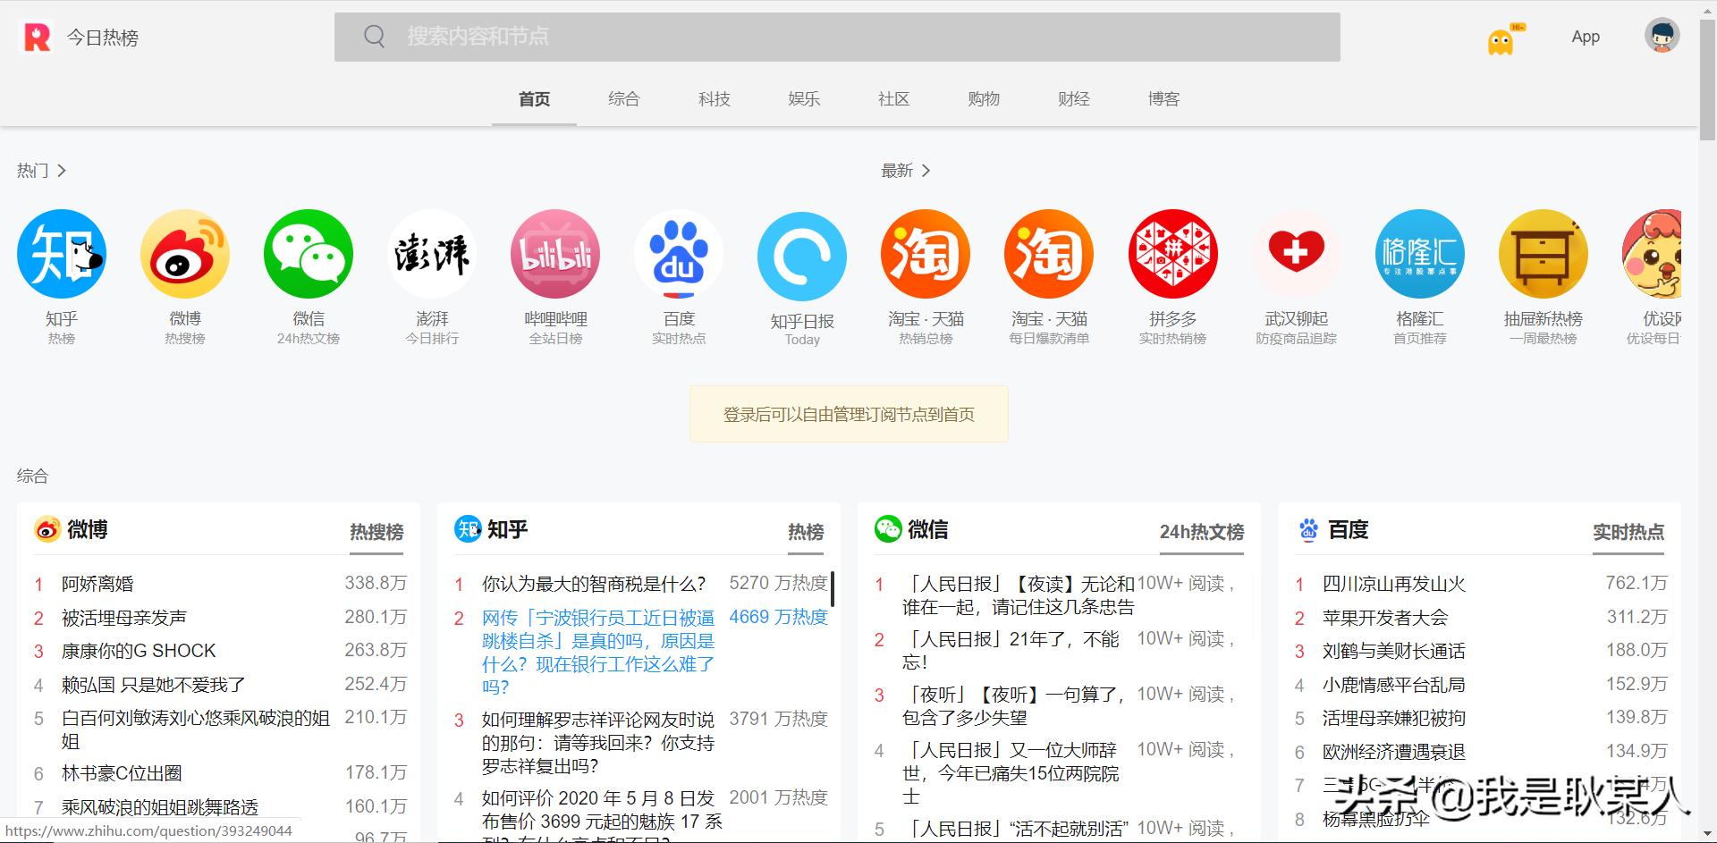Switch to the 购物 tab

coord(984,99)
